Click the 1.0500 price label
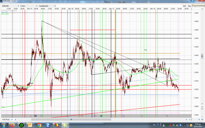Screen dimensions: 205x128 pyautogui.click(x=196, y=13)
